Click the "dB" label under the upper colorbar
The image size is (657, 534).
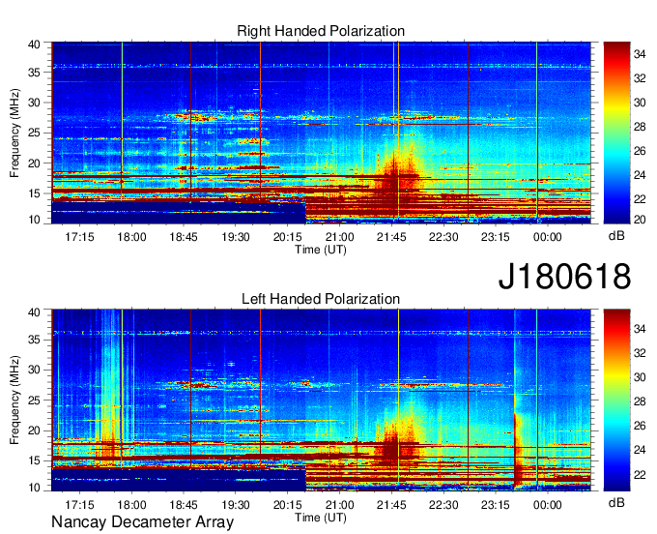pos(616,236)
